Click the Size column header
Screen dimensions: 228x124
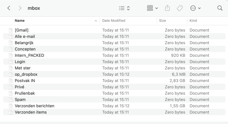(162, 21)
